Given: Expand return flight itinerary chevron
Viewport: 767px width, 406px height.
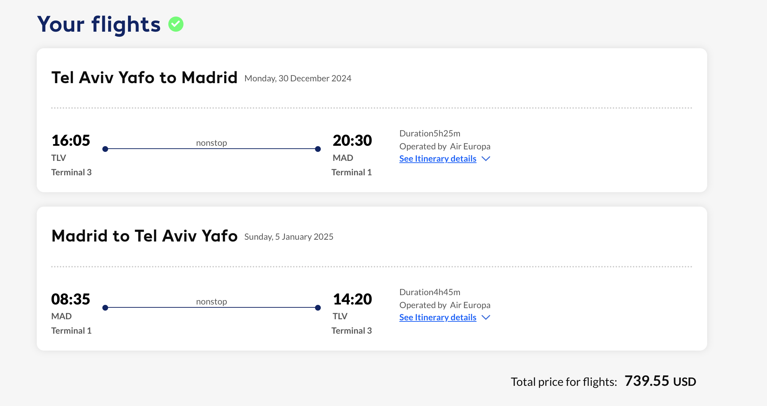Looking at the screenshot, I should point(486,317).
